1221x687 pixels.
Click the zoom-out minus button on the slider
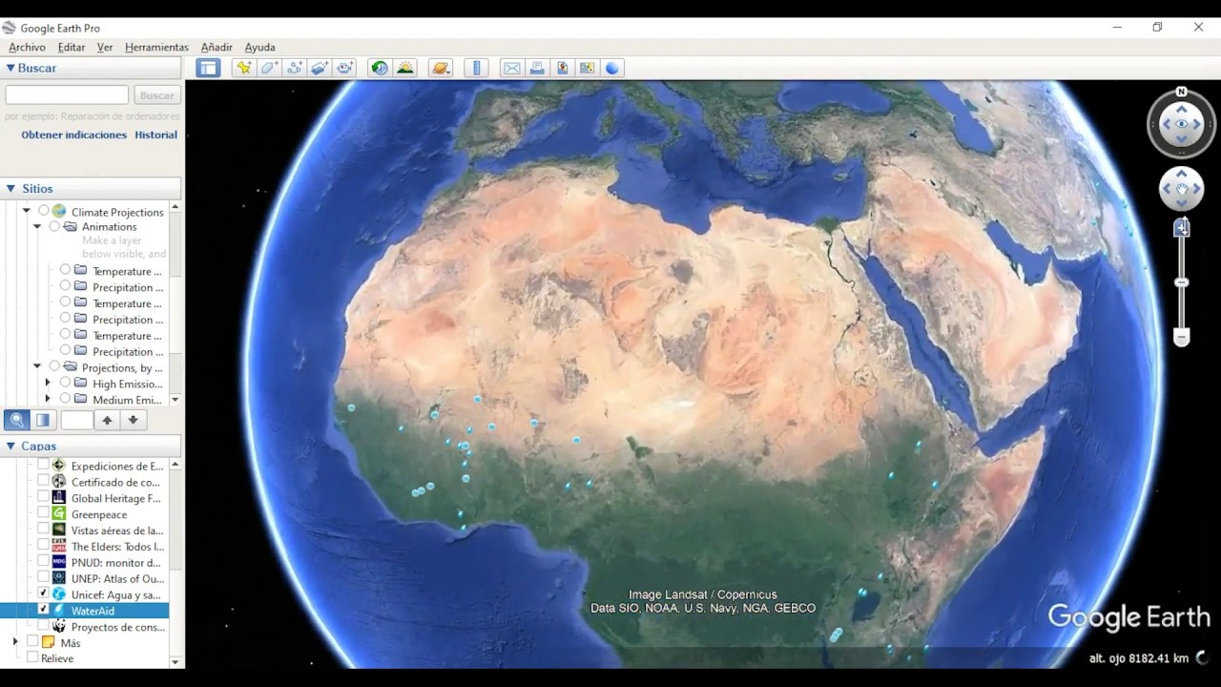pos(1182,337)
